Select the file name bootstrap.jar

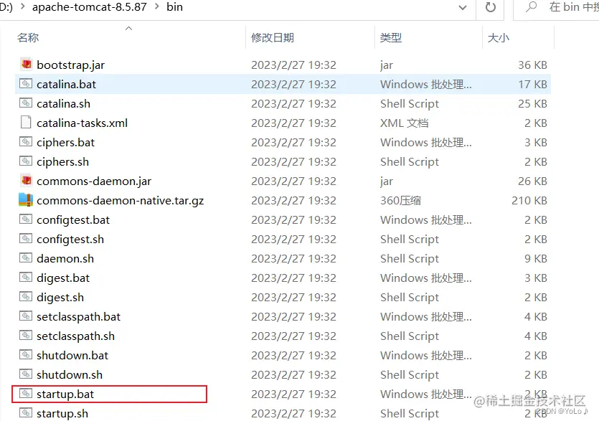point(71,65)
